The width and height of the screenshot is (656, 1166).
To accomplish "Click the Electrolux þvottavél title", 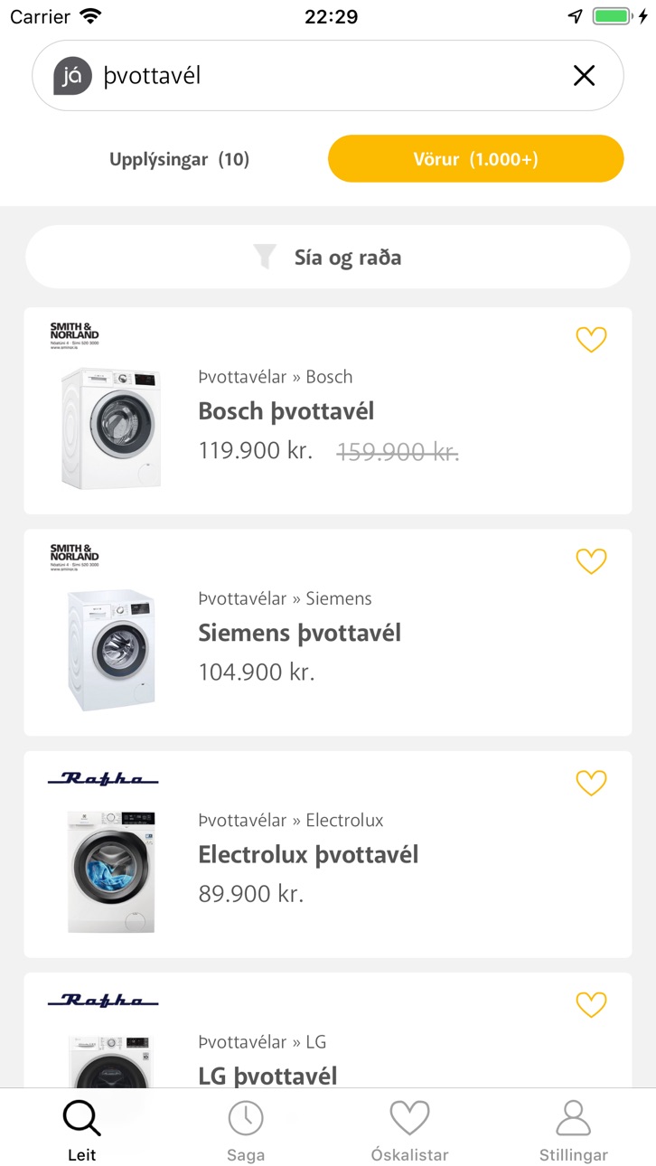I will (308, 854).
